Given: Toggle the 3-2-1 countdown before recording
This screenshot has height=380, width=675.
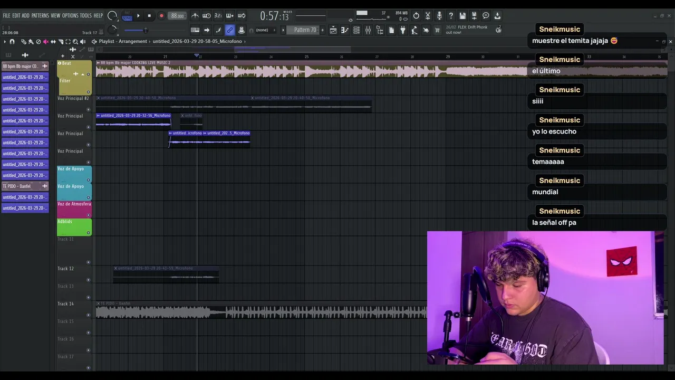Looking at the screenshot, I should (218, 16).
